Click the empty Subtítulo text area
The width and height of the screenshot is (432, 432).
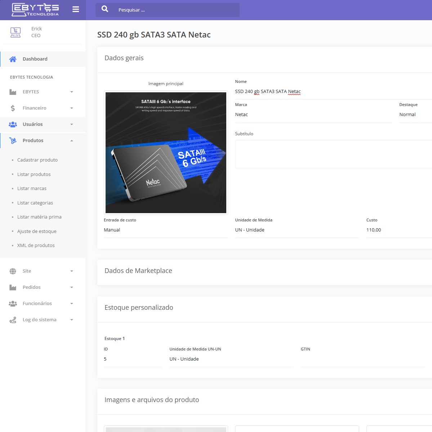[x=333, y=154]
